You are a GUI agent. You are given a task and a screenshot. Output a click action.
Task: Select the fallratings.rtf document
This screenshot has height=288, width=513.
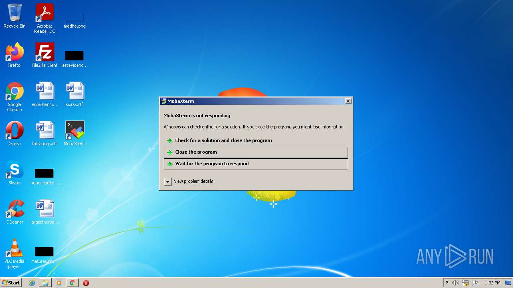click(44, 134)
